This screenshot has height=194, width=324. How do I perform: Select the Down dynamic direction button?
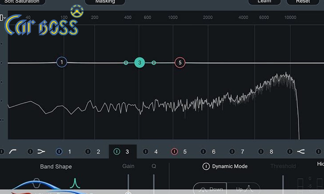pos(210,188)
